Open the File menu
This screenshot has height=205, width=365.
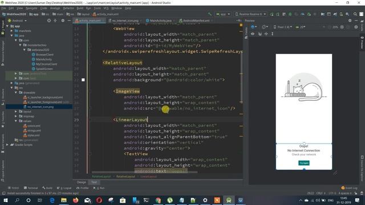[4, 8]
